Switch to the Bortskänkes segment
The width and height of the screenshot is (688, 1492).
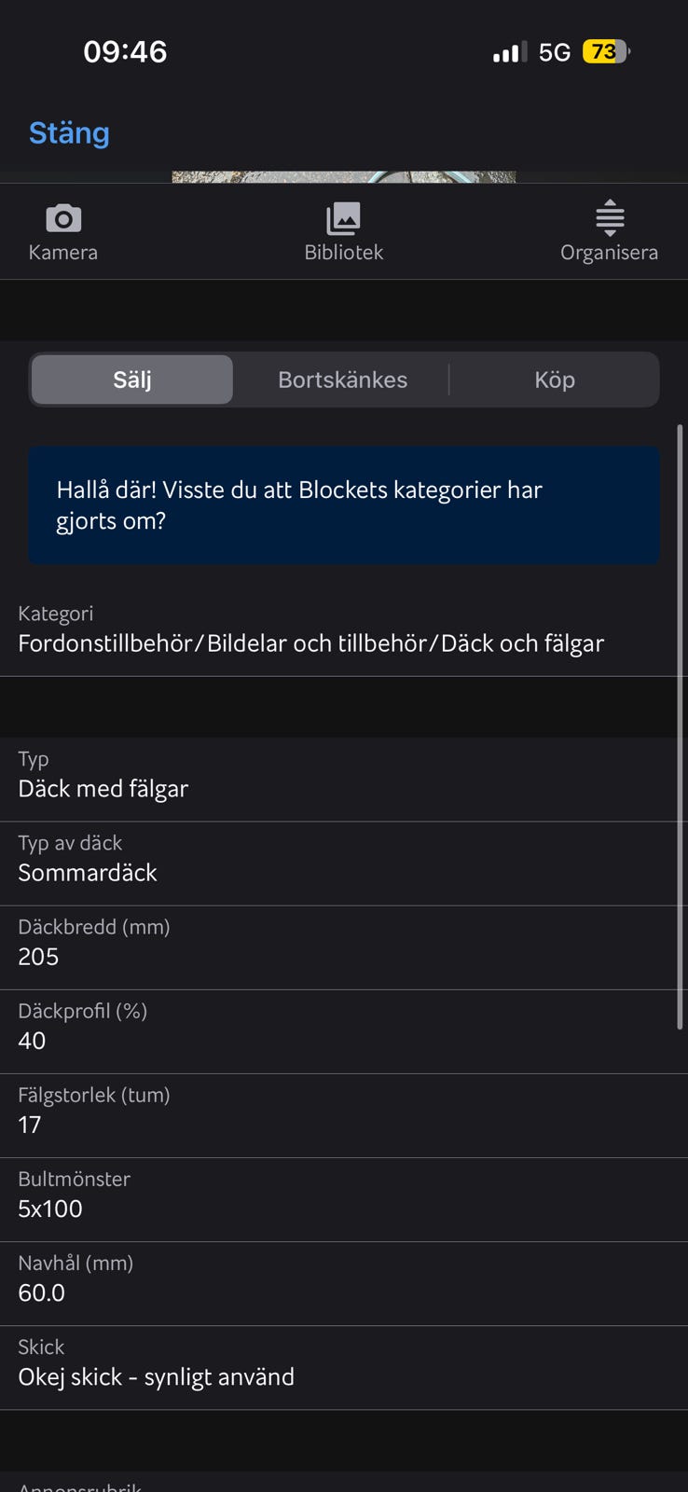[x=343, y=380]
